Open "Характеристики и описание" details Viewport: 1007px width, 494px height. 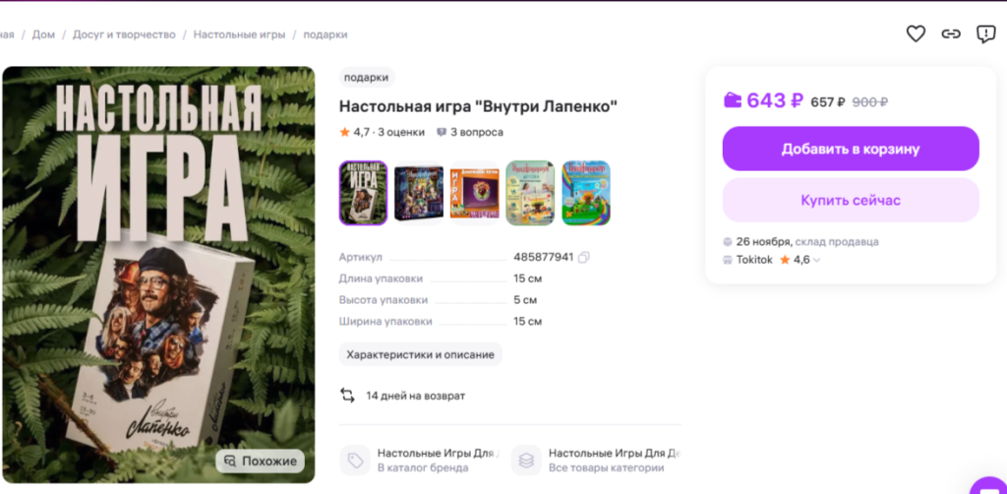point(421,354)
